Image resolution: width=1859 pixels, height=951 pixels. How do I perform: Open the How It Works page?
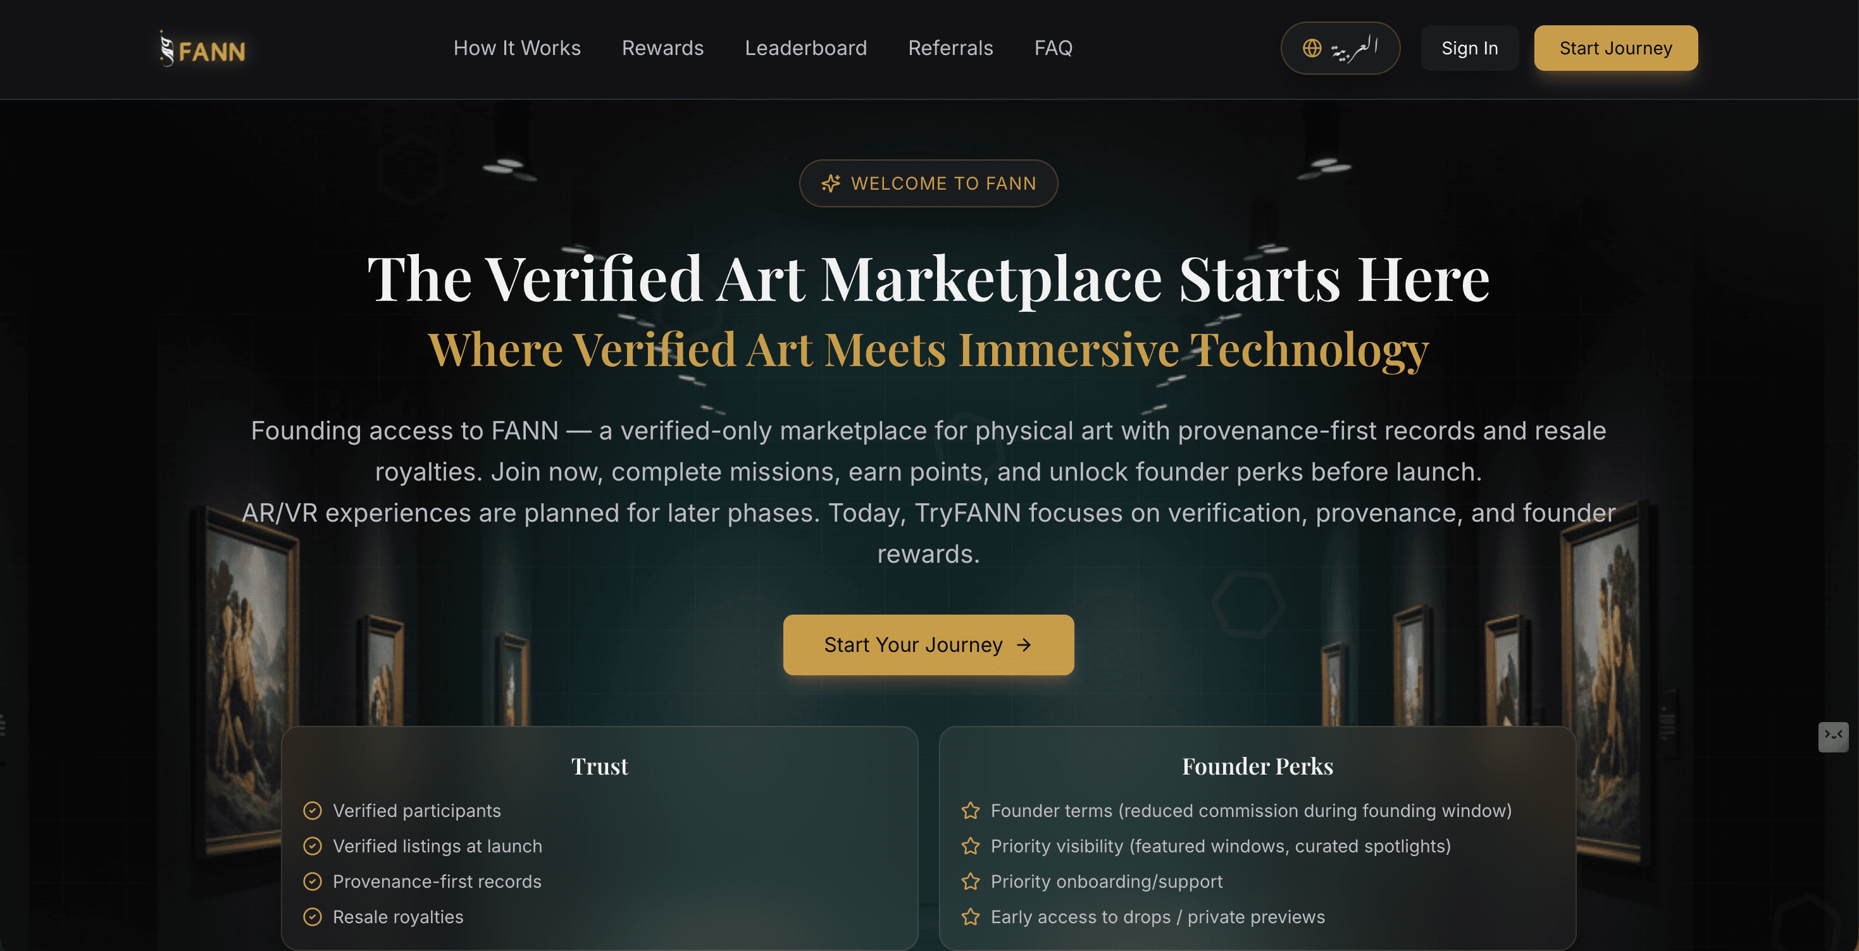517,48
